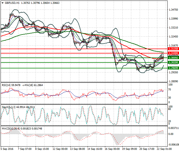Screen dimensions: 179x152
Task: Click the green 1.29699 price level label
Action: tap(173, 68)
